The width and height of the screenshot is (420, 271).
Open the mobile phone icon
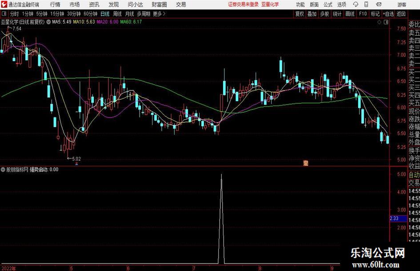(366, 4)
